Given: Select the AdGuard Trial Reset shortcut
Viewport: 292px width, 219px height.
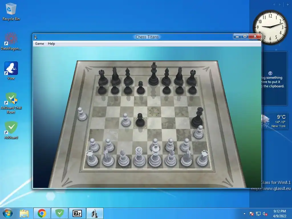Looking at the screenshot, I should pos(11,103).
